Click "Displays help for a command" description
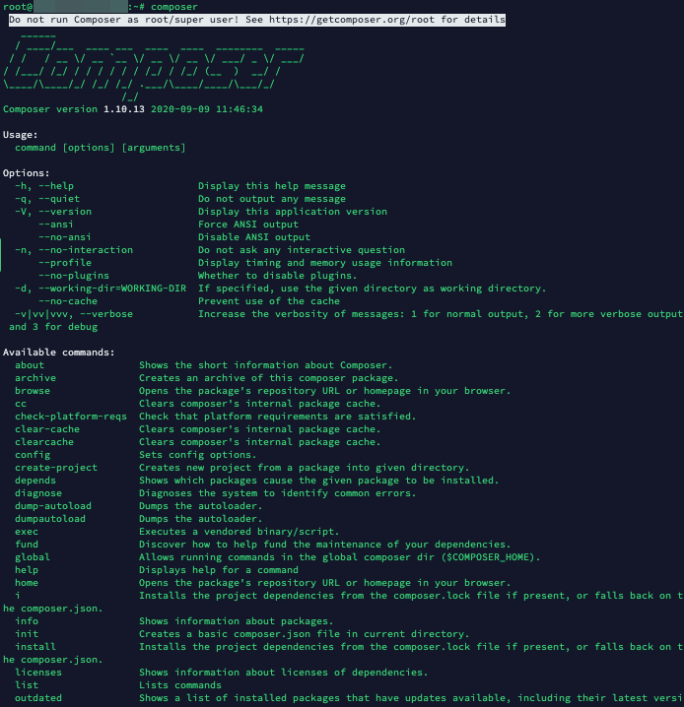This screenshot has height=707, width=684. (219, 570)
